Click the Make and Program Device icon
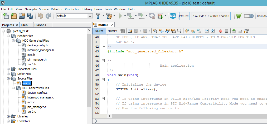 pos(130,16)
